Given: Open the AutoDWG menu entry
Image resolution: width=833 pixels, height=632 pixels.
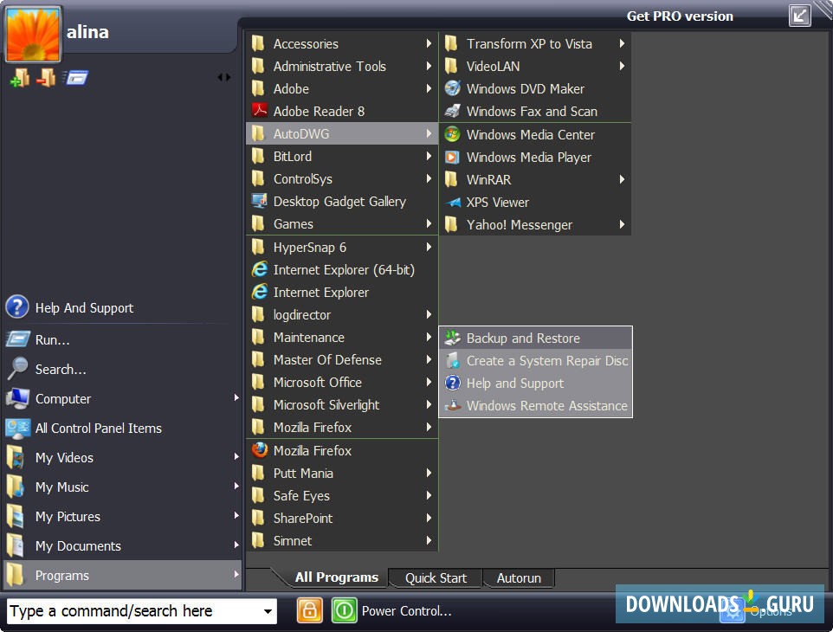Looking at the screenshot, I should click(x=342, y=133).
